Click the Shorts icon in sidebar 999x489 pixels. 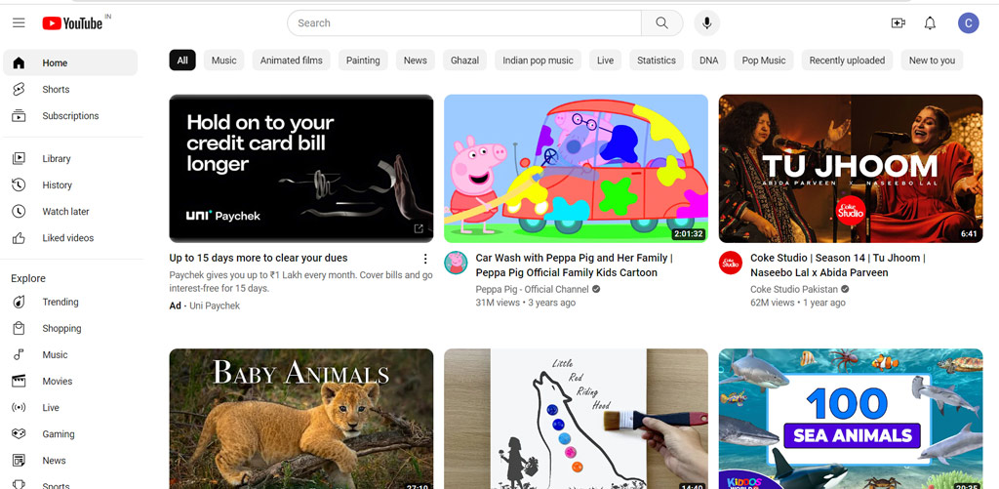(x=19, y=89)
